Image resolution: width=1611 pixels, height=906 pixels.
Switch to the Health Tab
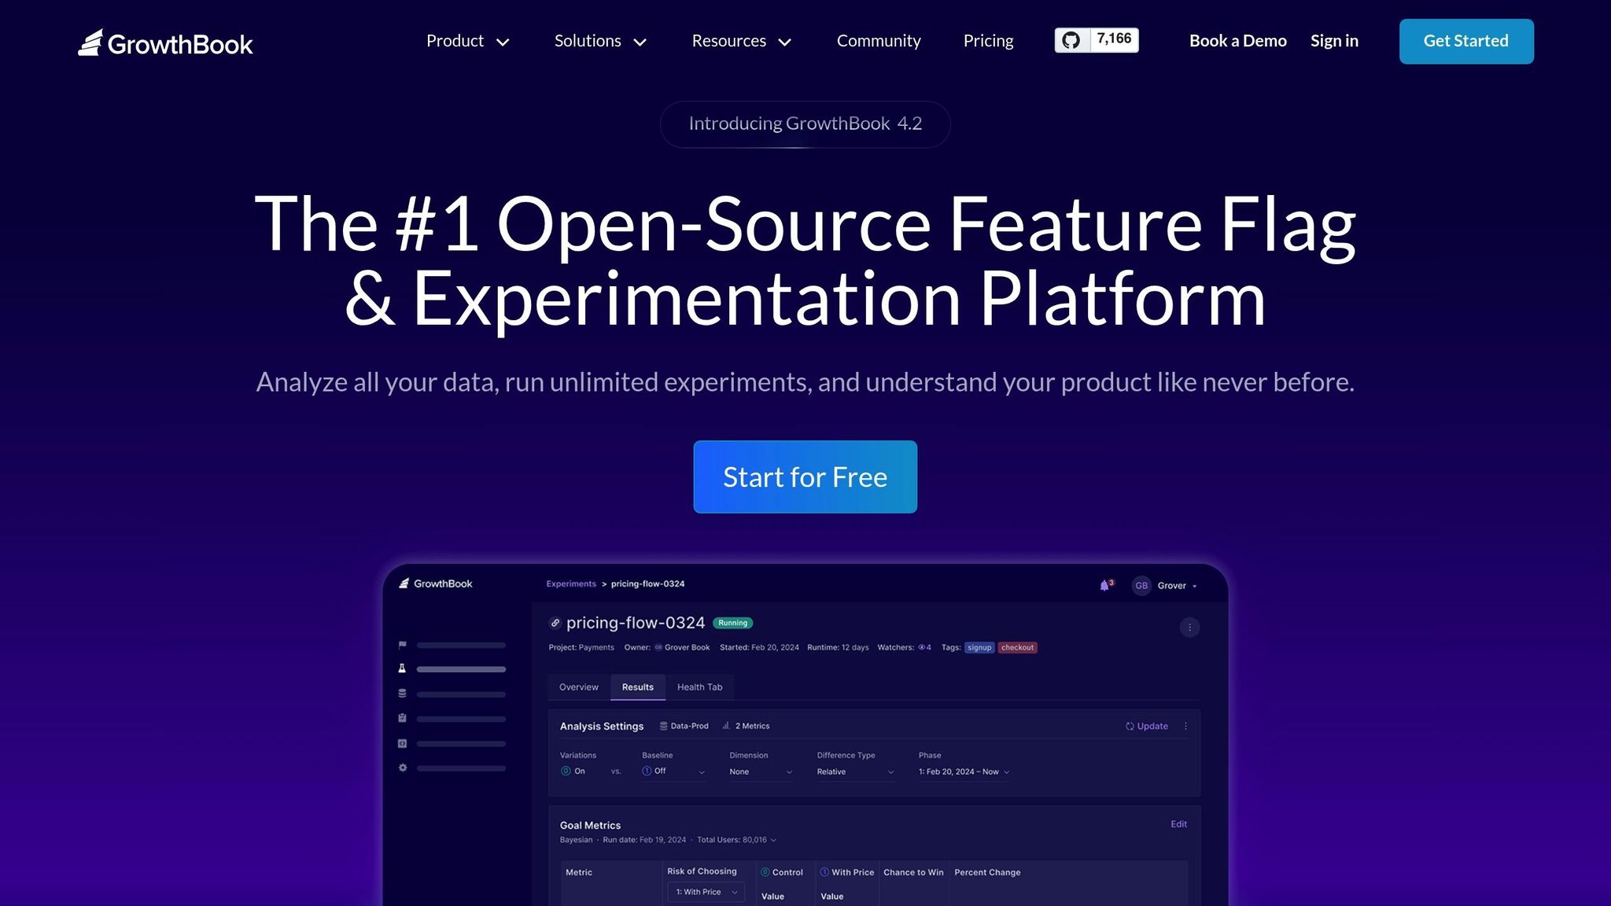pyautogui.click(x=699, y=687)
